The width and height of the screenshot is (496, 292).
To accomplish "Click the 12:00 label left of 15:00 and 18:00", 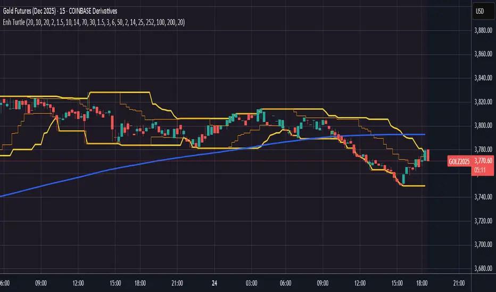I will click(x=78, y=283).
